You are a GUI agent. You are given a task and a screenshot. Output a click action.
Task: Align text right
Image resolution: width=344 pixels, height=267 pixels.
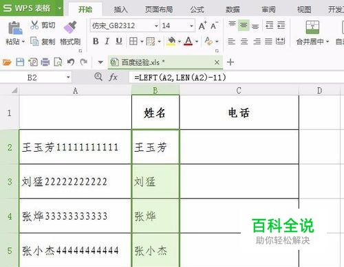point(257,41)
